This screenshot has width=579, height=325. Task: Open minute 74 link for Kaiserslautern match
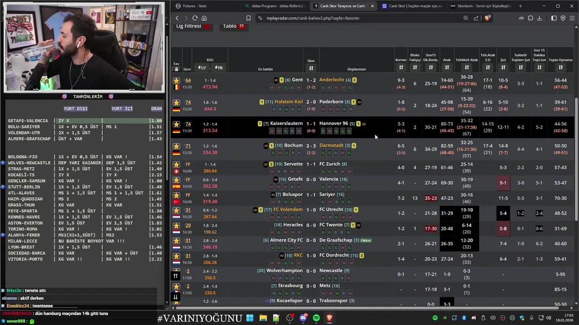click(x=188, y=124)
